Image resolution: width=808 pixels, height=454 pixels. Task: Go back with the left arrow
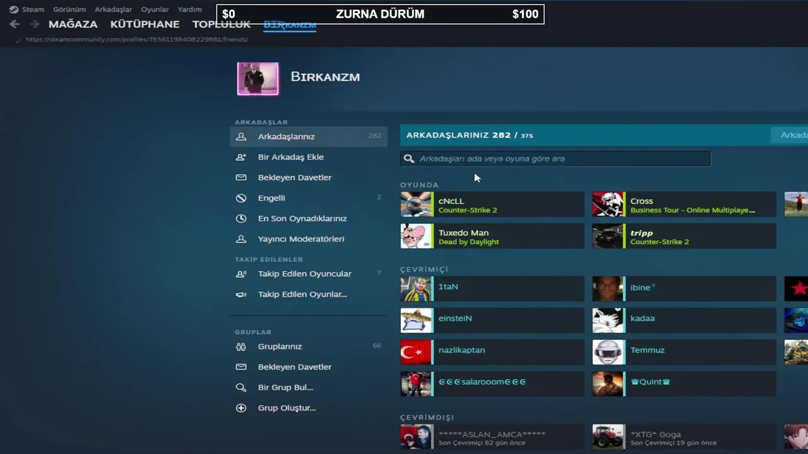15,24
